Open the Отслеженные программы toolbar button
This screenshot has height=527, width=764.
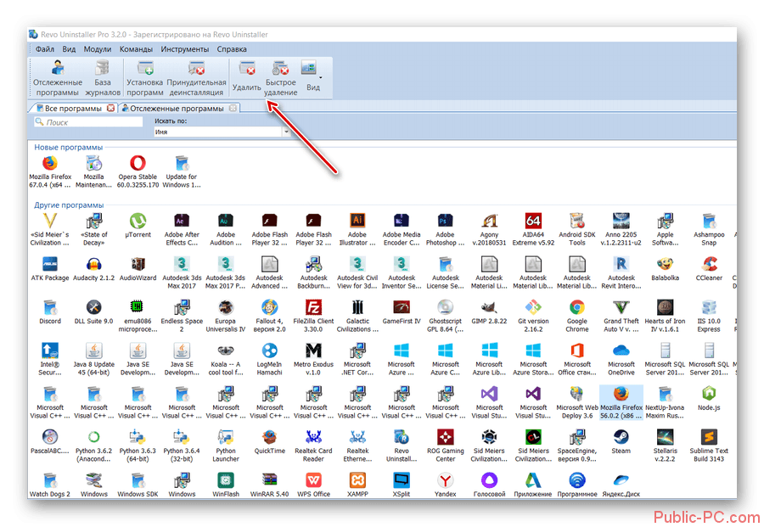coord(58,78)
